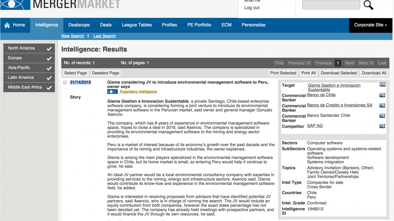Click the 'Intelligence: Results' page heading
Screen dimensions: 394x221
94,49
